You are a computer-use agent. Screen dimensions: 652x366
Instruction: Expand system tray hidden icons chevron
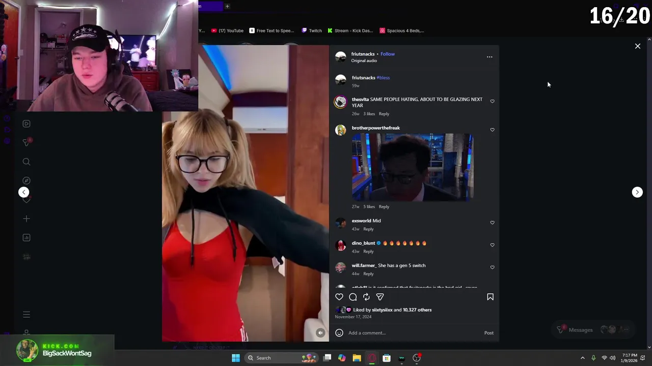coord(583,358)
